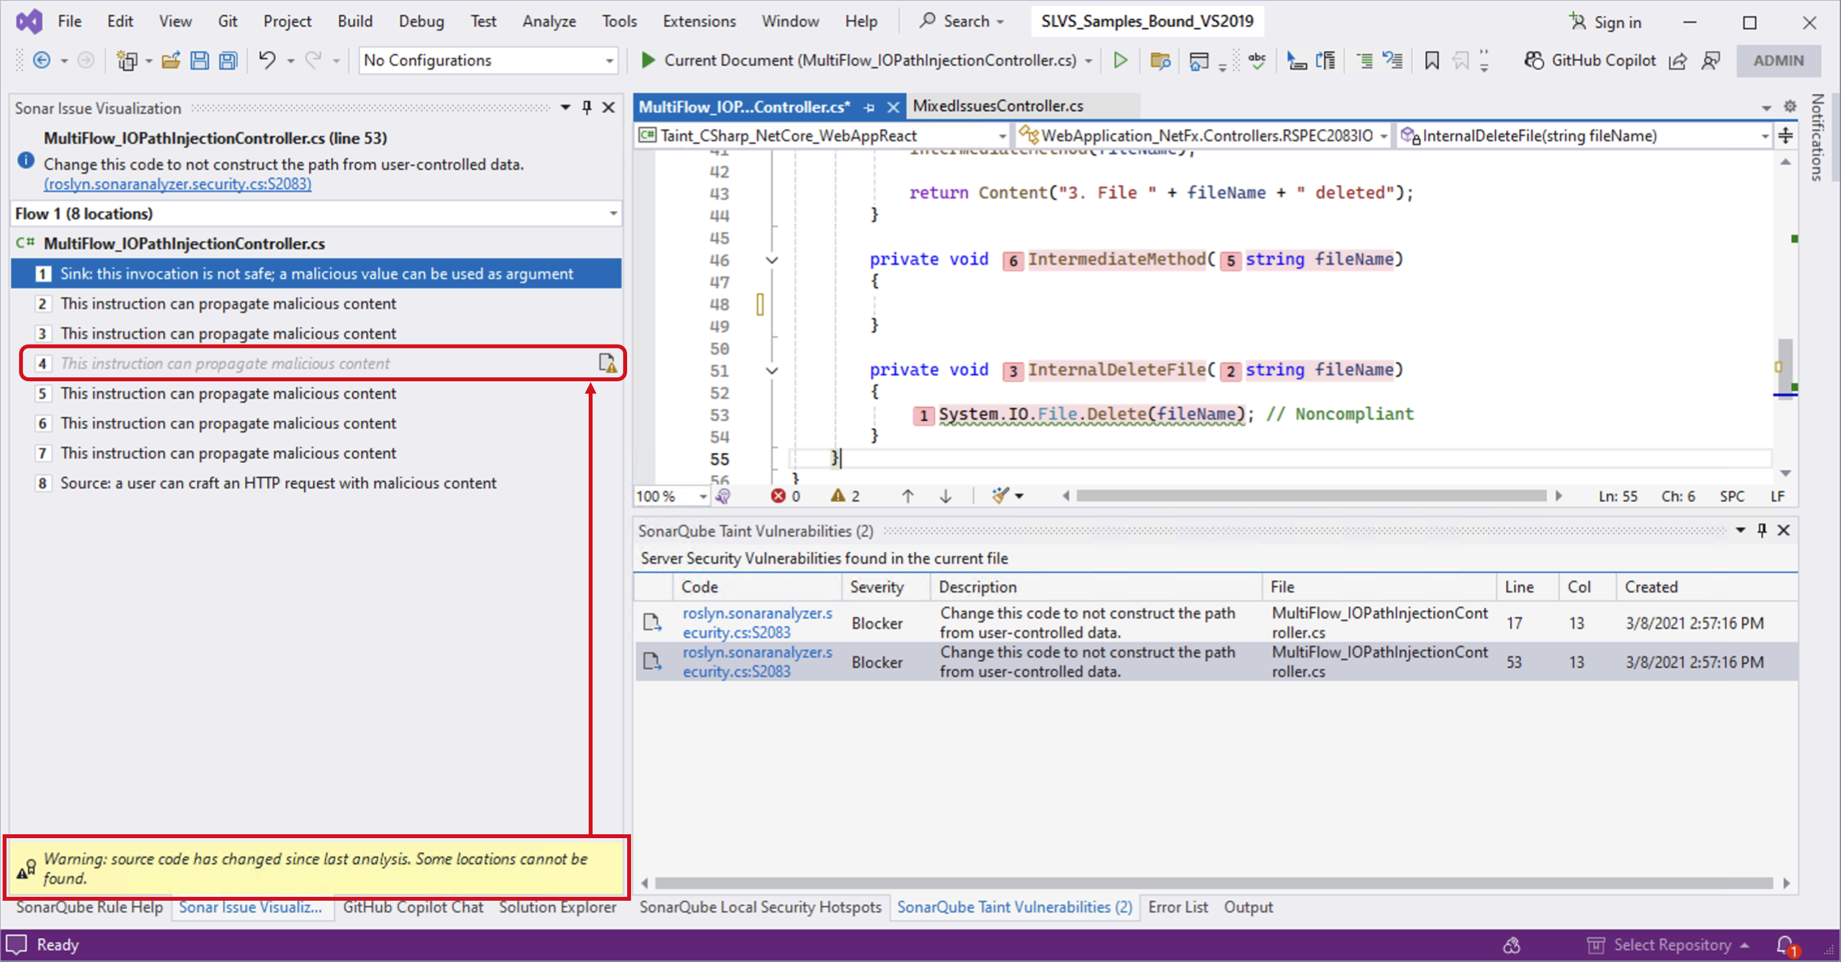Image resolution: width=1841 pixels, height=962 pixels.
Task: Click the code cleanup broom icon
Action: click(x=1000, y=495)
